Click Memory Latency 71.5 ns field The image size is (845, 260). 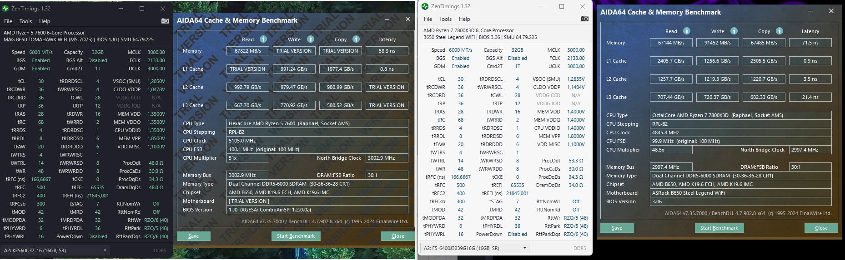810,43
